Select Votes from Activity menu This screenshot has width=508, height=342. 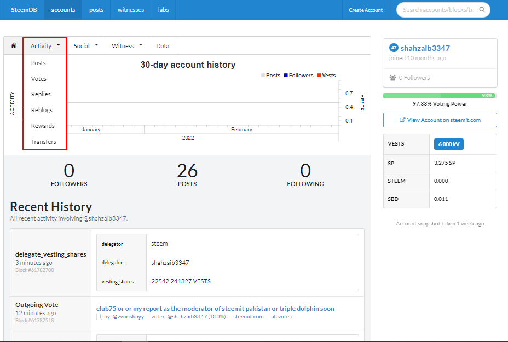point(38,79)
